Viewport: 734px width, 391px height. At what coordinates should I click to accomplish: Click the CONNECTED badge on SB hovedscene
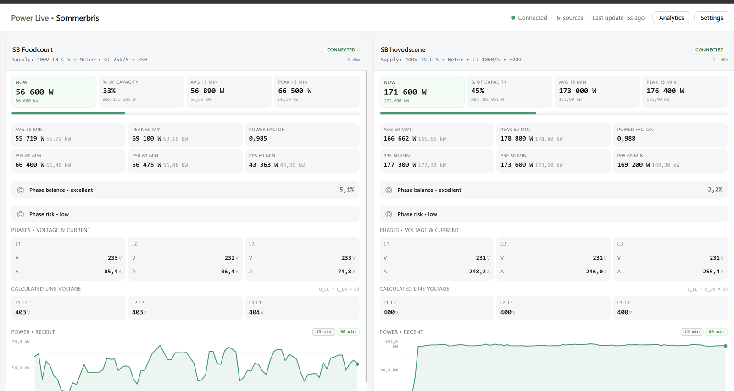point(709,50)
